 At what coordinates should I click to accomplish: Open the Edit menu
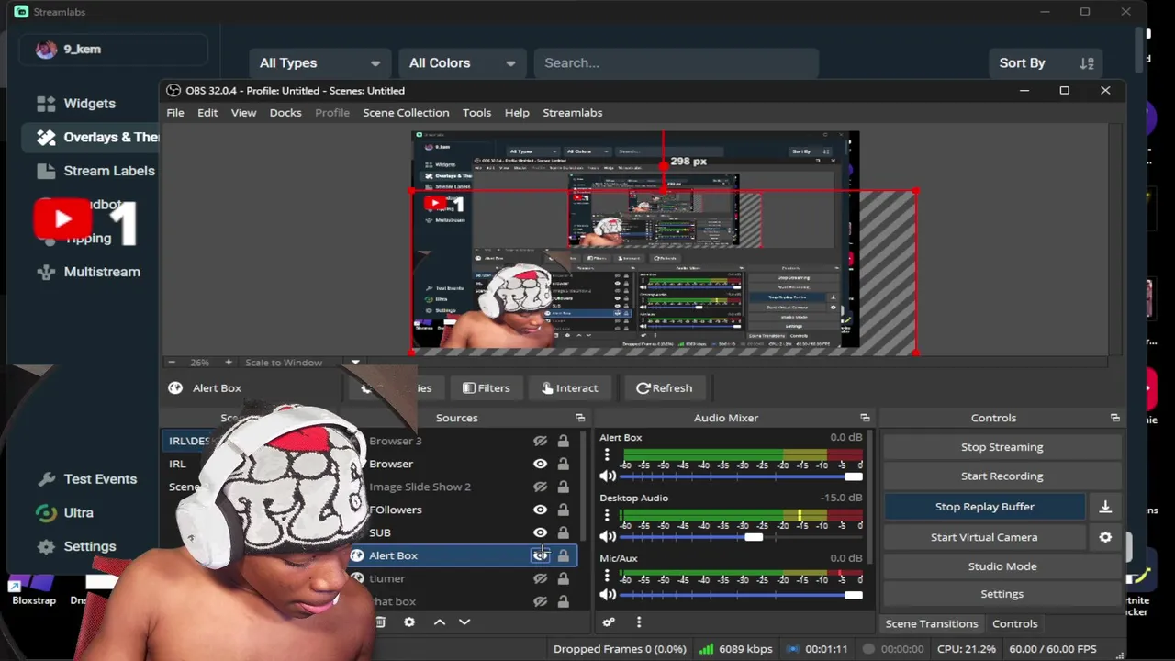pos(207,113)
